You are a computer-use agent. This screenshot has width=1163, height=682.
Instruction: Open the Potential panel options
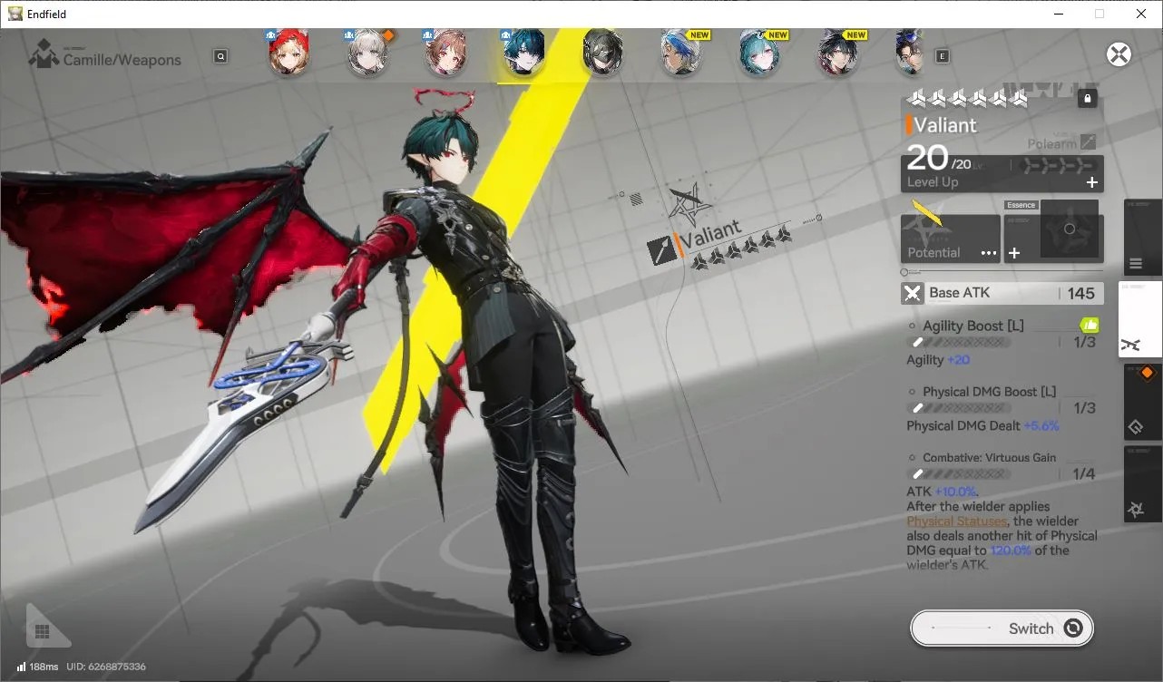pyautogui.click(x=989, y=253)
